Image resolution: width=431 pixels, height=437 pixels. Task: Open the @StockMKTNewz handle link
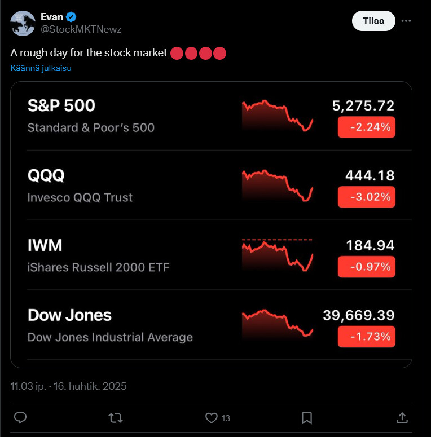tap(81, 29)
